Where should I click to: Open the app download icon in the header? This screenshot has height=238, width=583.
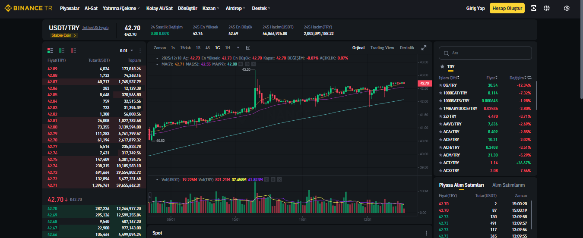(534, 8)
